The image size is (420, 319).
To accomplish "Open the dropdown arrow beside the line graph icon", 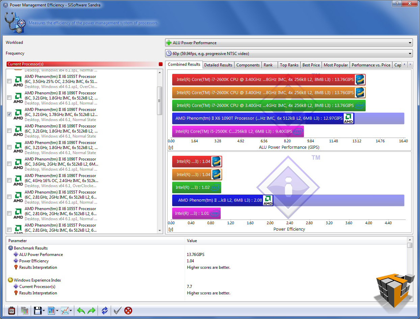I will 71,311.
